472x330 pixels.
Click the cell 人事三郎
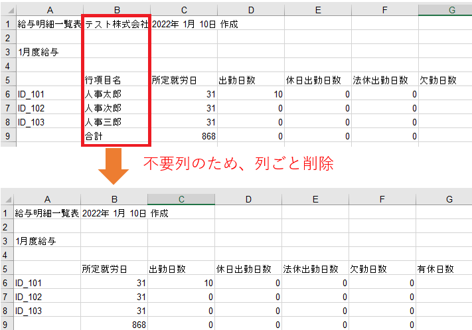click(117, 122)
